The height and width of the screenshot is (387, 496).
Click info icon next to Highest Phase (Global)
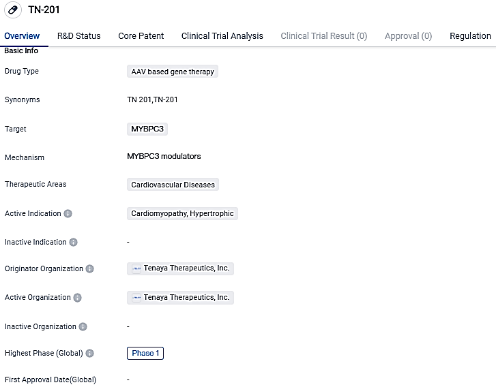[89, 354]
